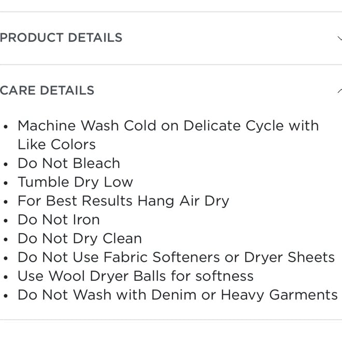
Task: Click the bullet beside Do Not Dry Clean
Action: click(x=6, y=239)
